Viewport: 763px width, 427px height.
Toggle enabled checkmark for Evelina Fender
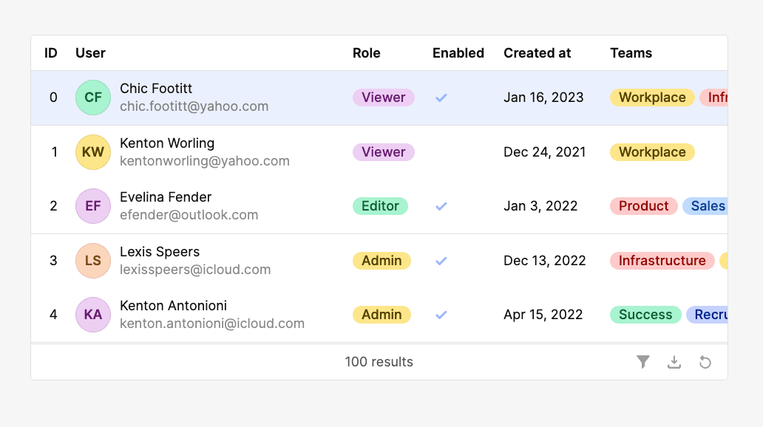click(441, 206)
